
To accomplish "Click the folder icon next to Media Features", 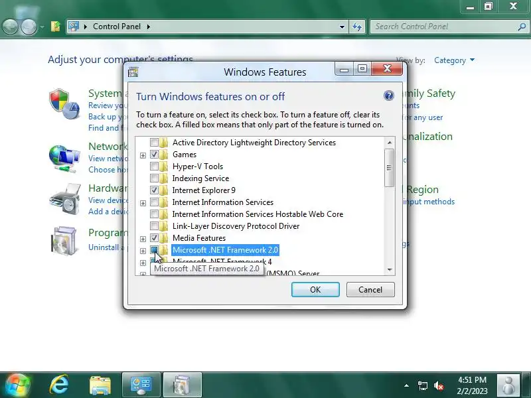I will pos(164,238).
